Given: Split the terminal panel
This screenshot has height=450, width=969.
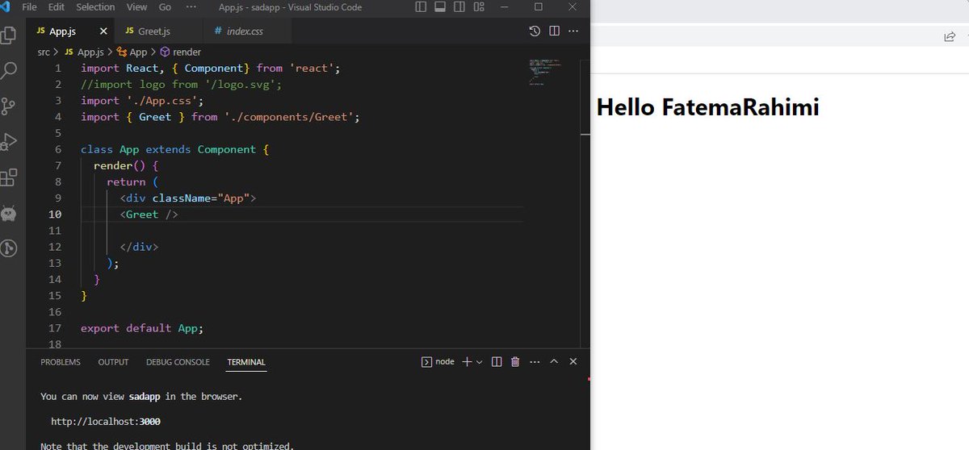Looking at the screenshot, I should point(497,362).
